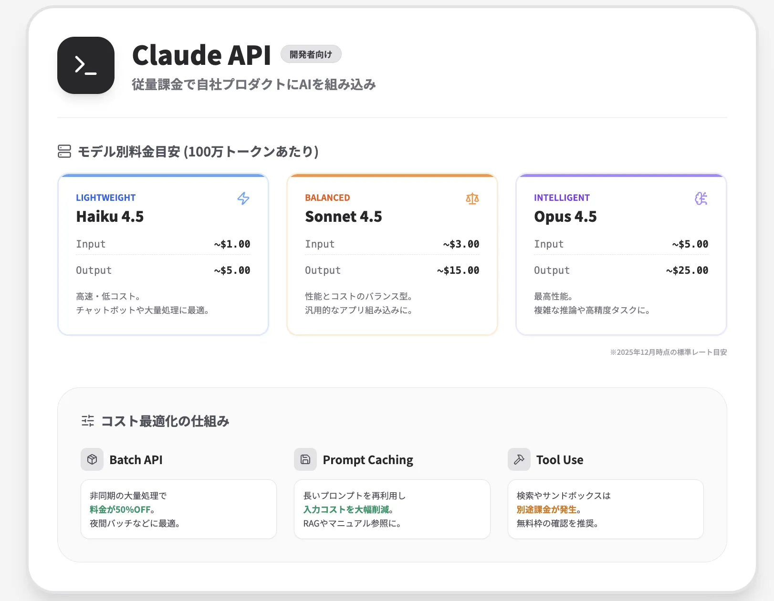The height and width of the screenshot is (601, 774).
Task: Click the sliders icon beside コスト最適化の仕組み
Action: (x=87, y=421)
